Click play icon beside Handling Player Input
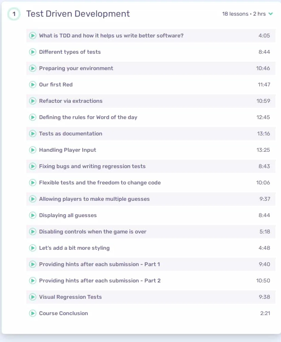The image size is (281, 342). click(33, 150)
